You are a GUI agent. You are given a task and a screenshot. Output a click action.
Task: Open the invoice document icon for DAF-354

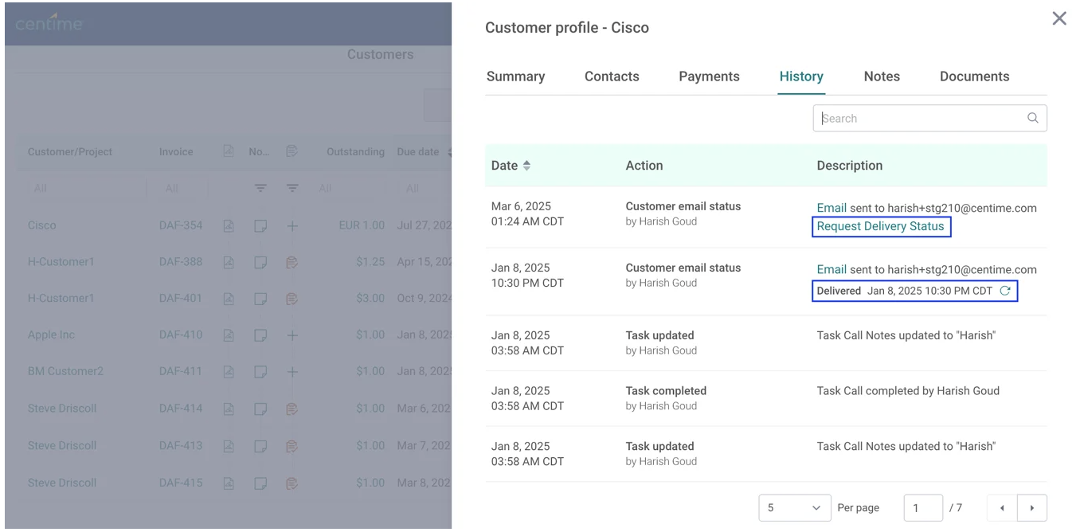(229, 225)
